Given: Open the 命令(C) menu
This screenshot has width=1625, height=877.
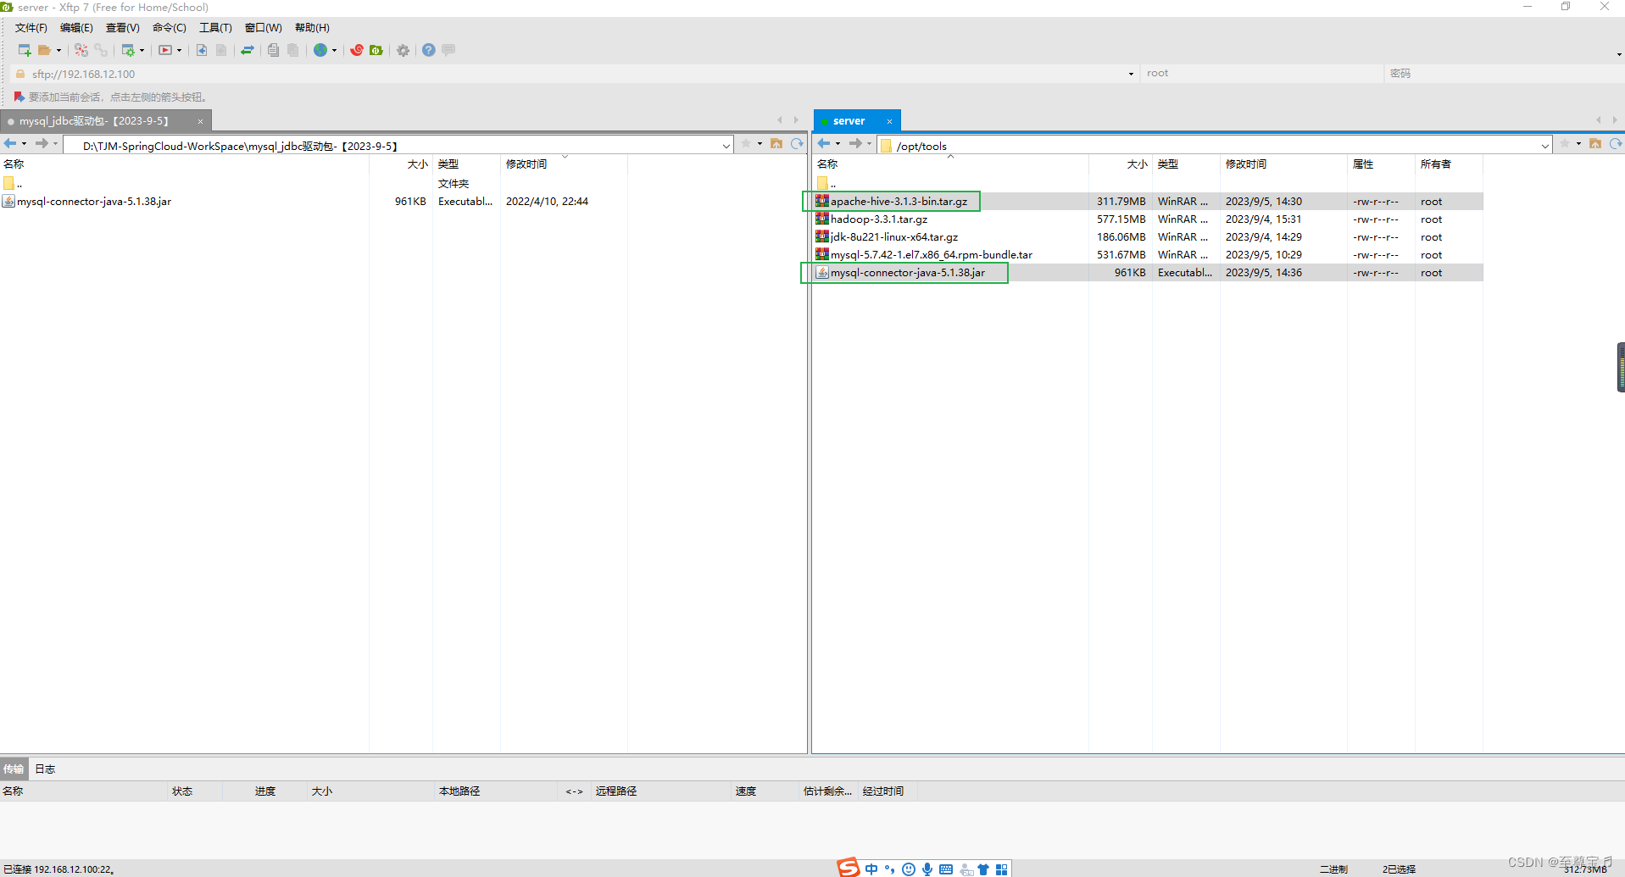Looking at the screenshot, I should tap(169, 28).
